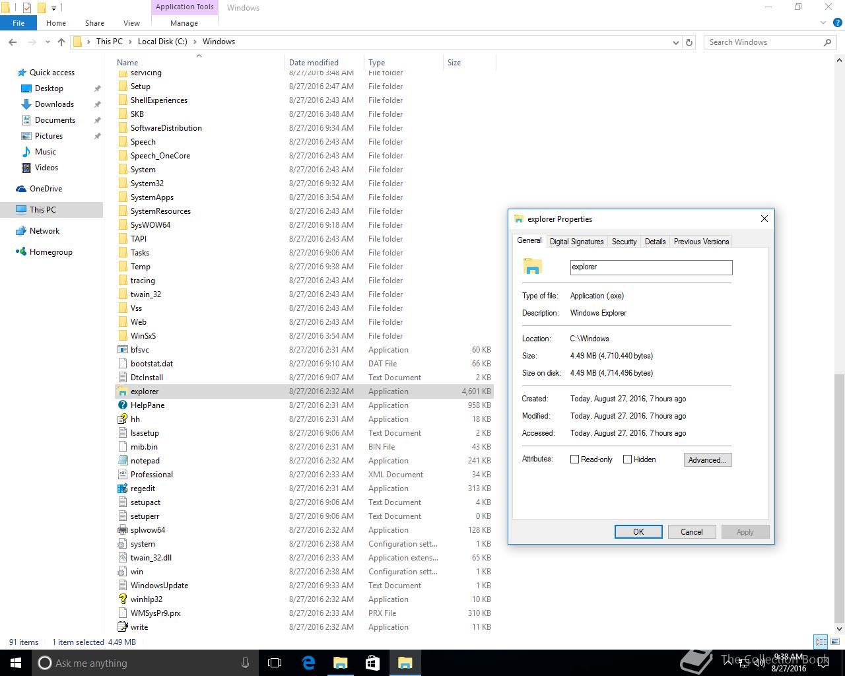
Task: Click the Ask me anything search box
Action: point(145,663)
